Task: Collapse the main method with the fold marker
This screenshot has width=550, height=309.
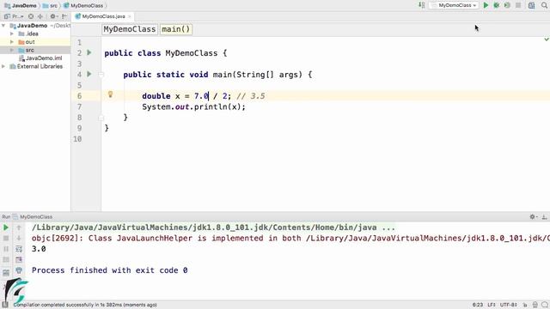Action: pyautogui.click(x=101, y=75)
